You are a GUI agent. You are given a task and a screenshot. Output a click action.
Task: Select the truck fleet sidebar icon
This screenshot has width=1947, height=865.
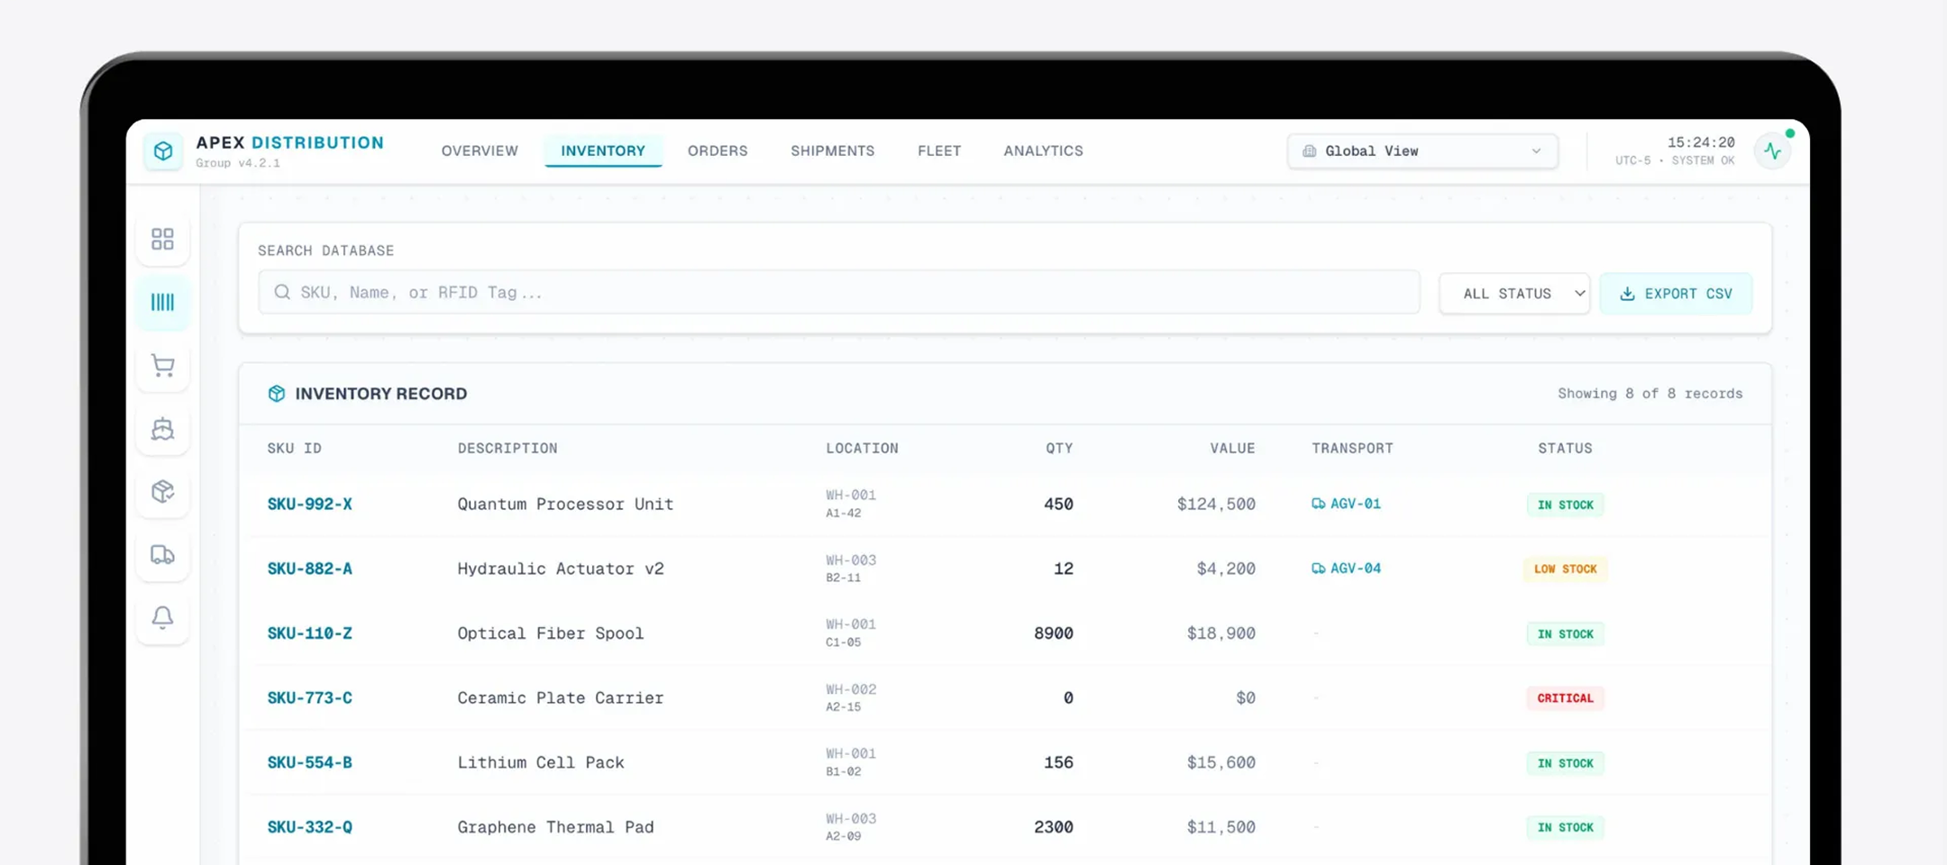[162, 554]
